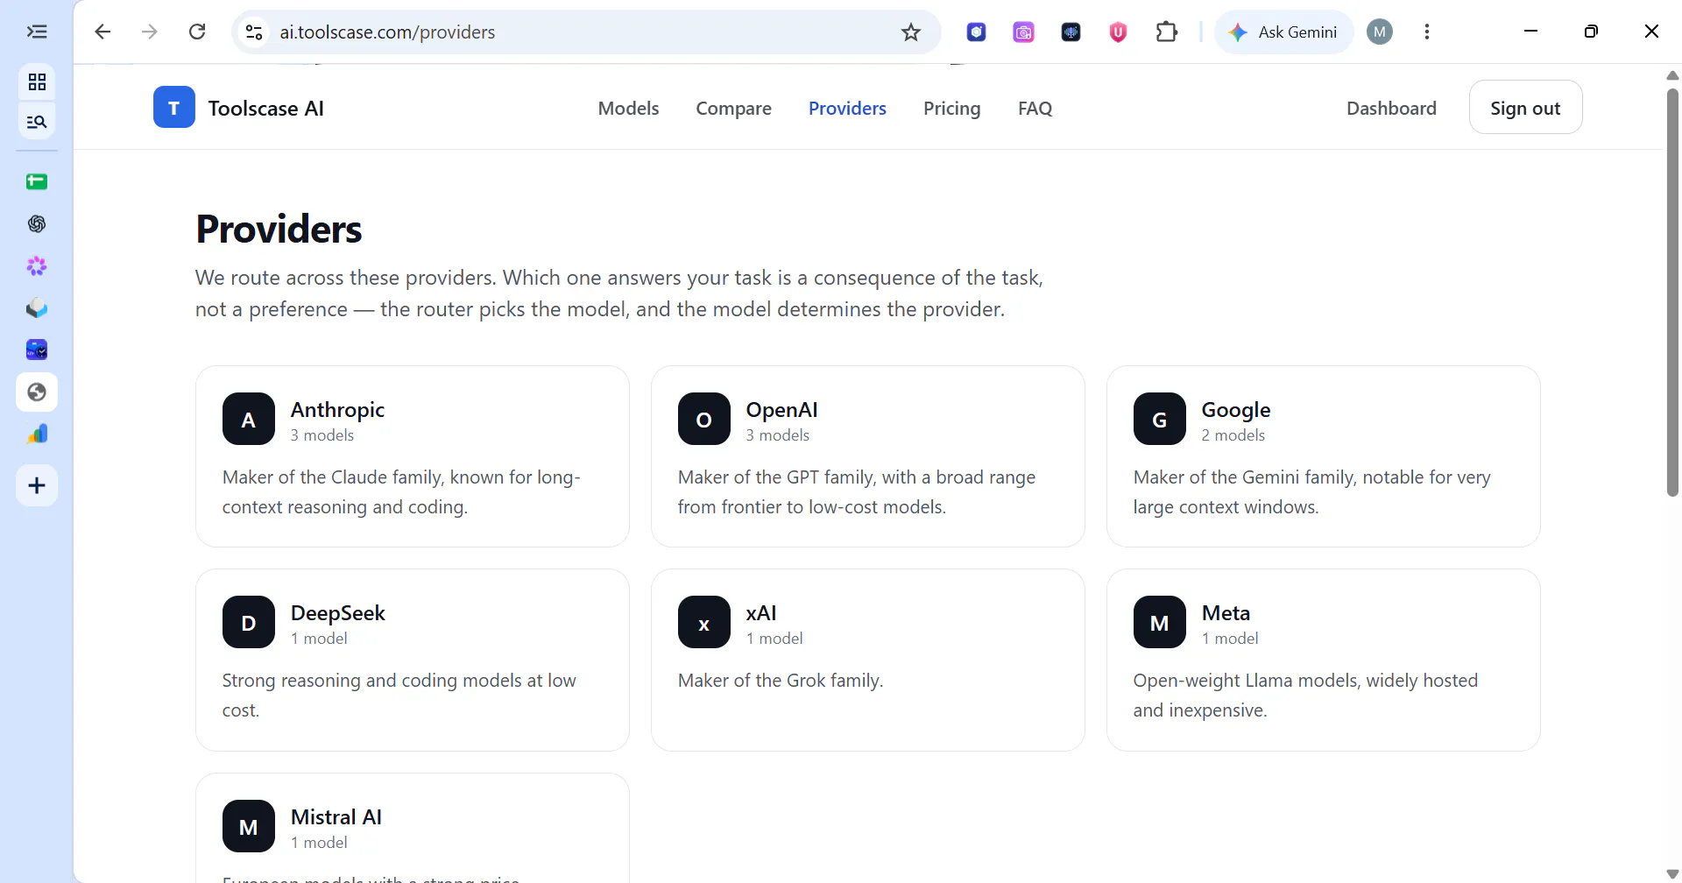Open the sidebar grid apps icon

(x=37, y=81)
